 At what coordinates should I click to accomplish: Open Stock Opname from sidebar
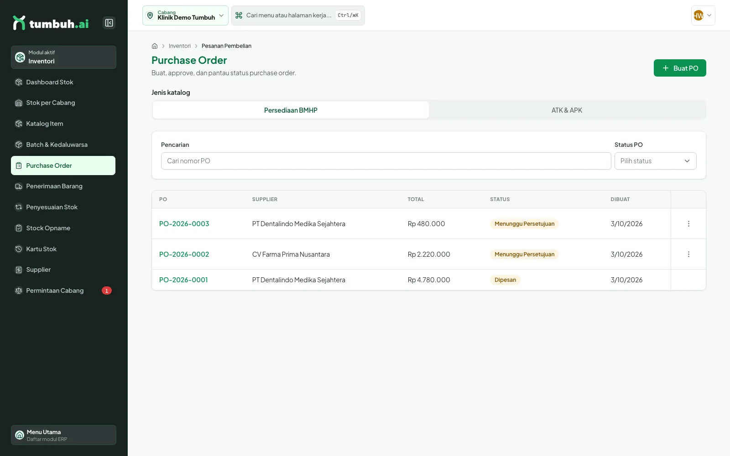click(x=63, y=228)
